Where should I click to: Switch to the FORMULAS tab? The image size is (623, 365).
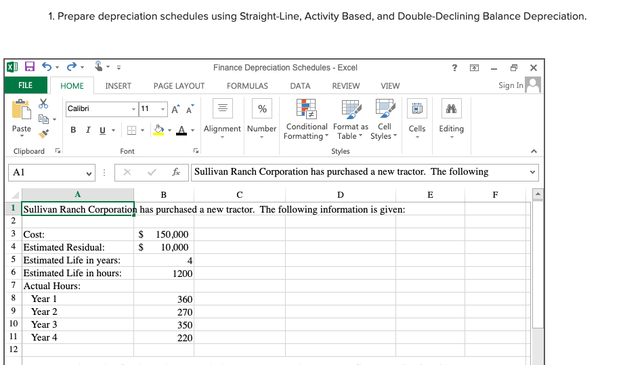pos(248,86)
